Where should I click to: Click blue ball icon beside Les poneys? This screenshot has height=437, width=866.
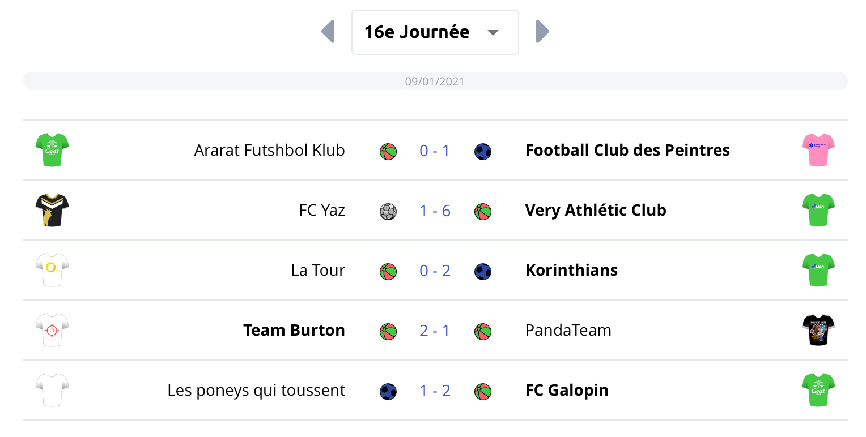pyautogui.click(x=388, y=392)
